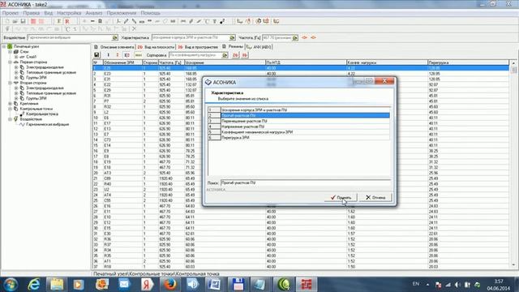Click the EN language indicator in tray
Screen dimensions: 519x292
(416, 284)
